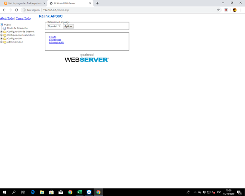245x196 pixels.
Task: Open TeamViewer from taskbar
Action: pos(89,192)
